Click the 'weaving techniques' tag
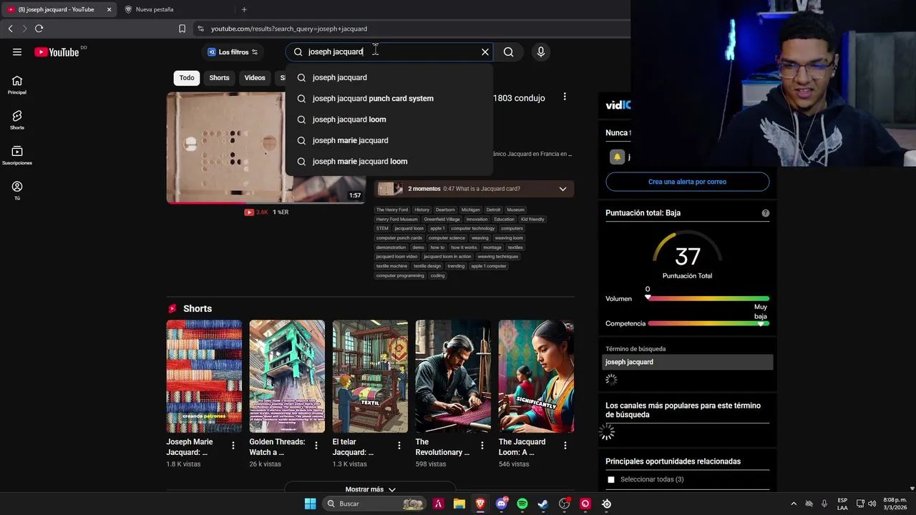 click(x=498, y=257)
